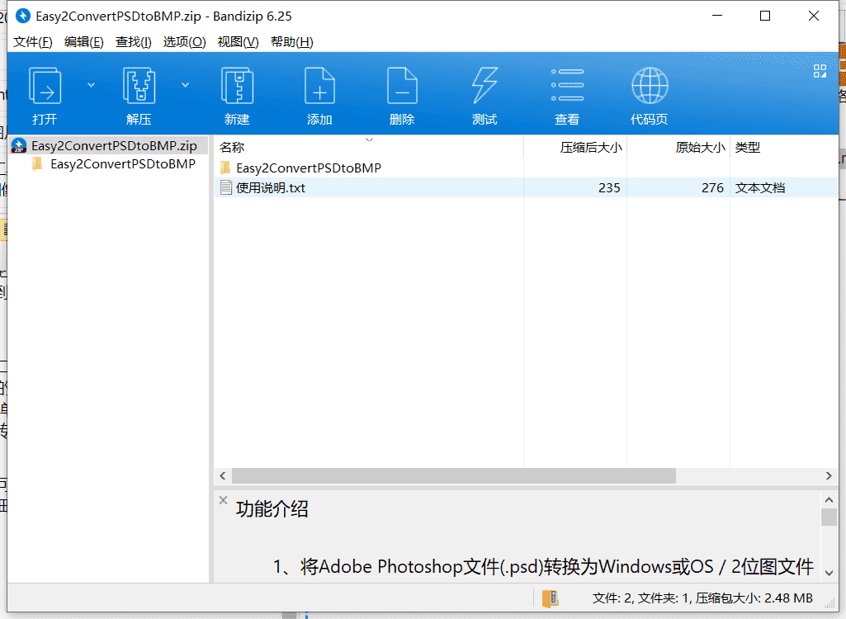Expand the Open button dropdown arrow
846x619 pixels.
pyautogui.click(x=91, y=85)
